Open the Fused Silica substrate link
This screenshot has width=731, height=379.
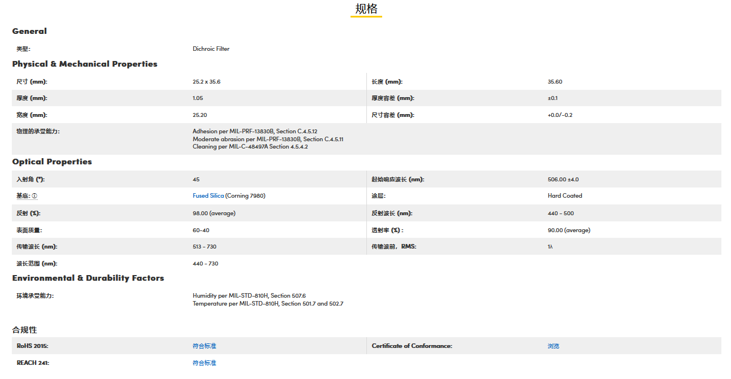tap(208, 196)
